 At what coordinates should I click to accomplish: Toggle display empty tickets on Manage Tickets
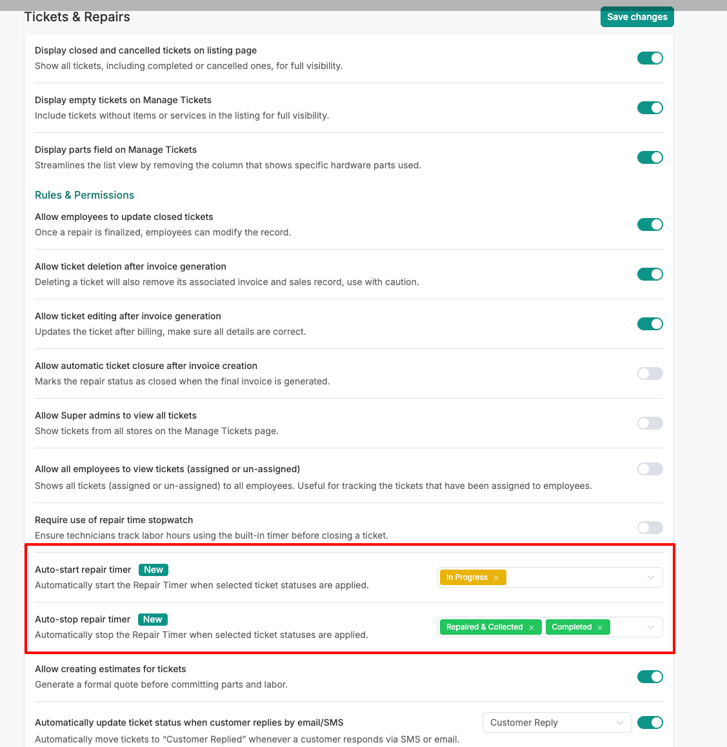tap(650, 108)
